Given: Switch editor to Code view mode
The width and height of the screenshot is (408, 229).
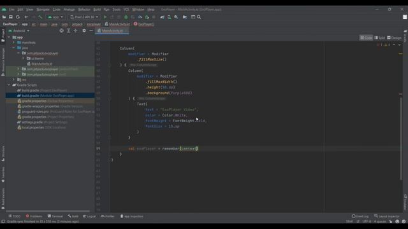Looking at the screenshot, I should [366, 38].
